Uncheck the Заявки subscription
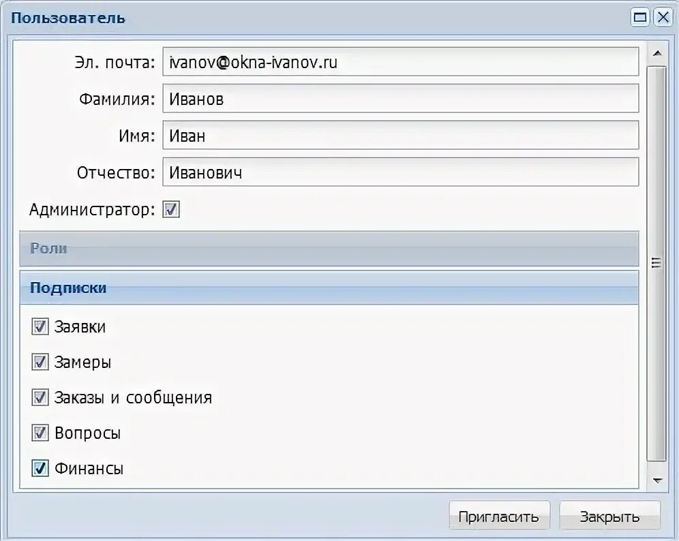The width and height of the screenshot is (679, 541). point(40,326)
